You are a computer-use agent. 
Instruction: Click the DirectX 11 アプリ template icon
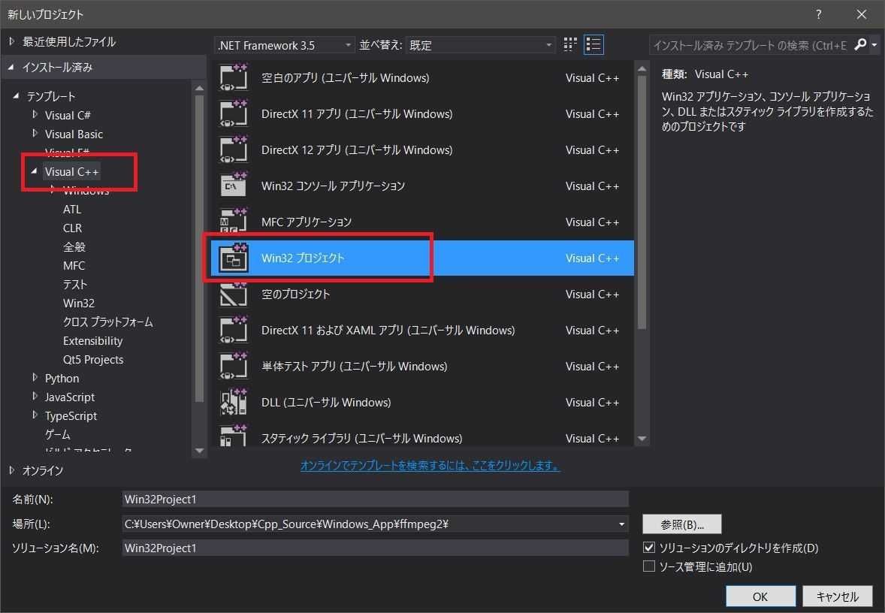click(x=233, y=113)
